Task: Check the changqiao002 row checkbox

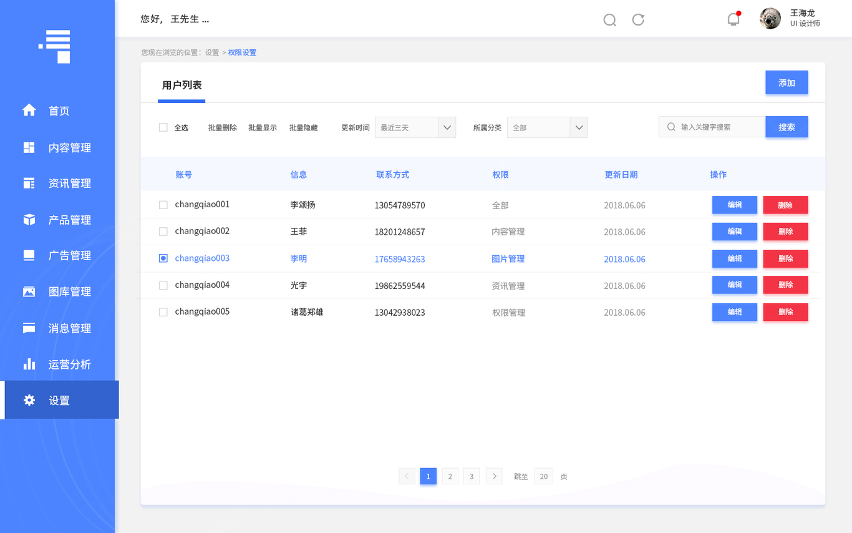Action: (x=163, y=232)
